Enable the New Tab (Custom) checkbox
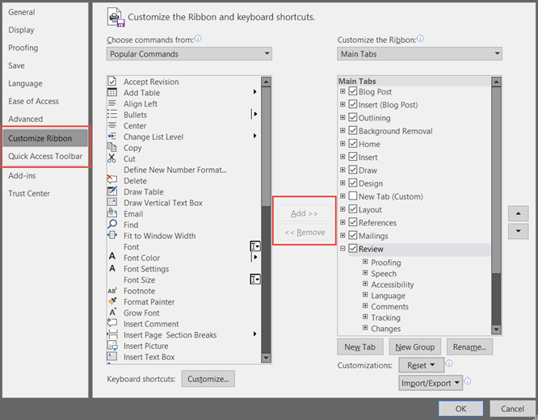This screenshot has height=420, width=538. [353, 196]
